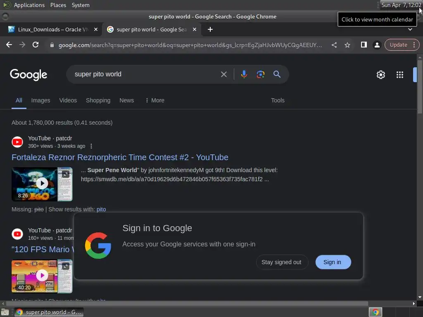The width and height of the screenshot is (423, 317).
Task: Click YouTube favicon of second result
Action: (17, 234)
